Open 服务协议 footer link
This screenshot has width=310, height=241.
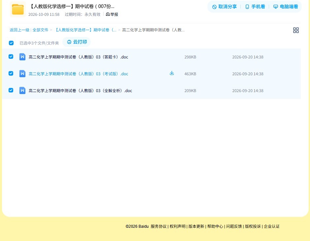click(159, 226)
